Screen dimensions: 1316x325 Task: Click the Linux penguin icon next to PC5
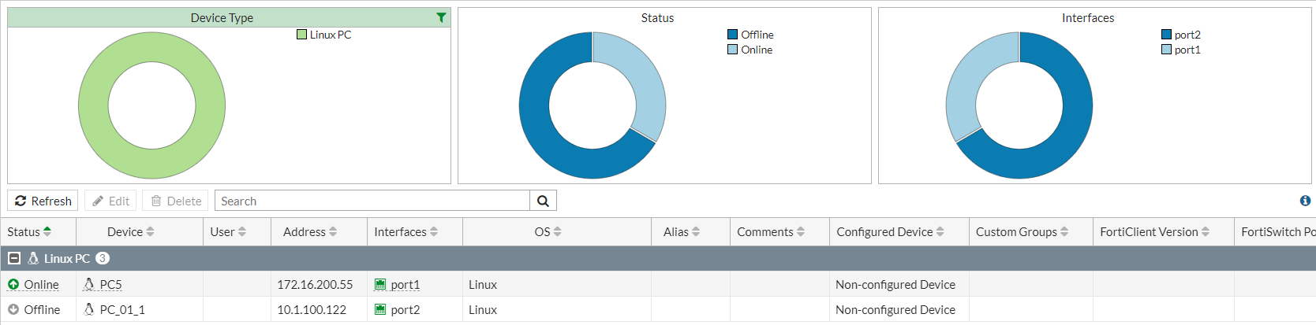[89, 284]
